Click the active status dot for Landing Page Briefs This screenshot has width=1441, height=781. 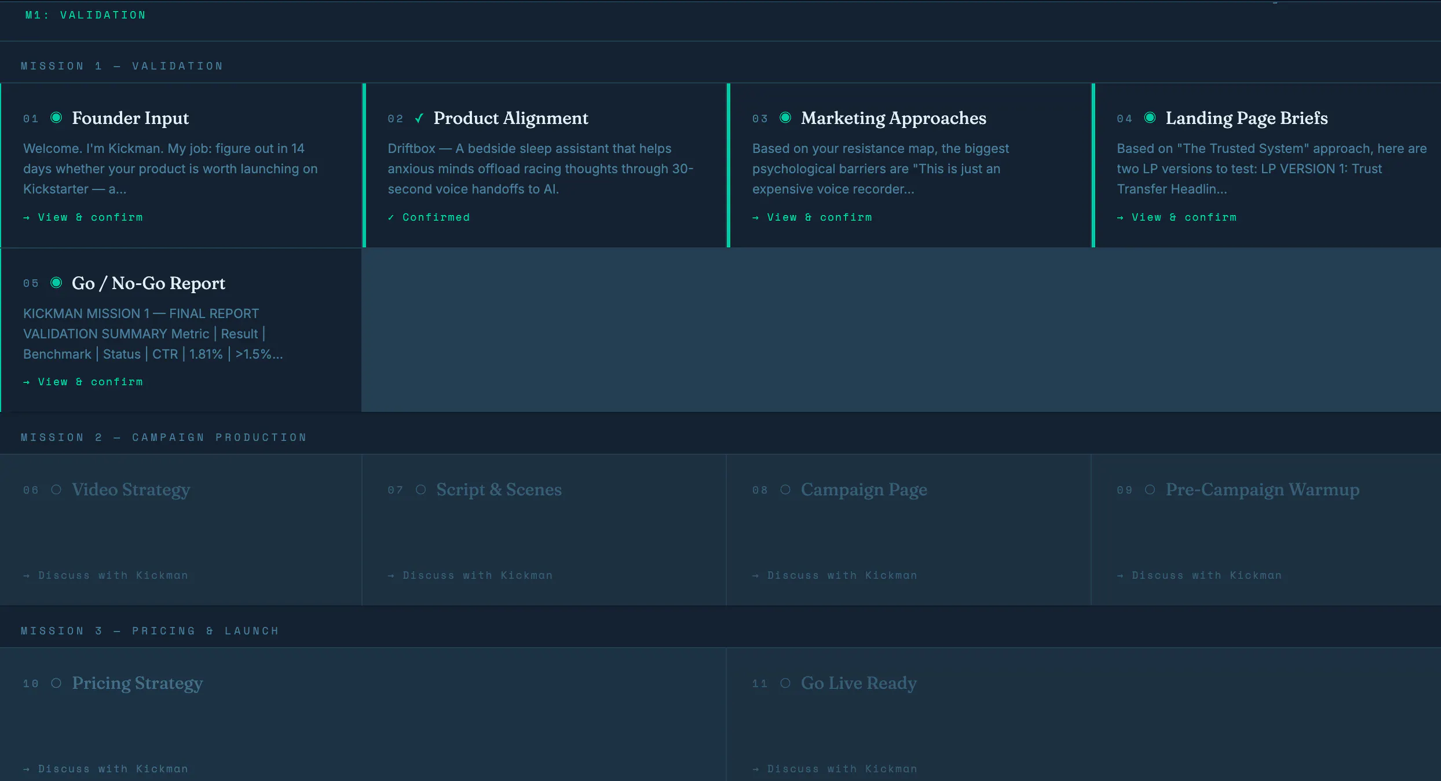[x=1150, y=118]
